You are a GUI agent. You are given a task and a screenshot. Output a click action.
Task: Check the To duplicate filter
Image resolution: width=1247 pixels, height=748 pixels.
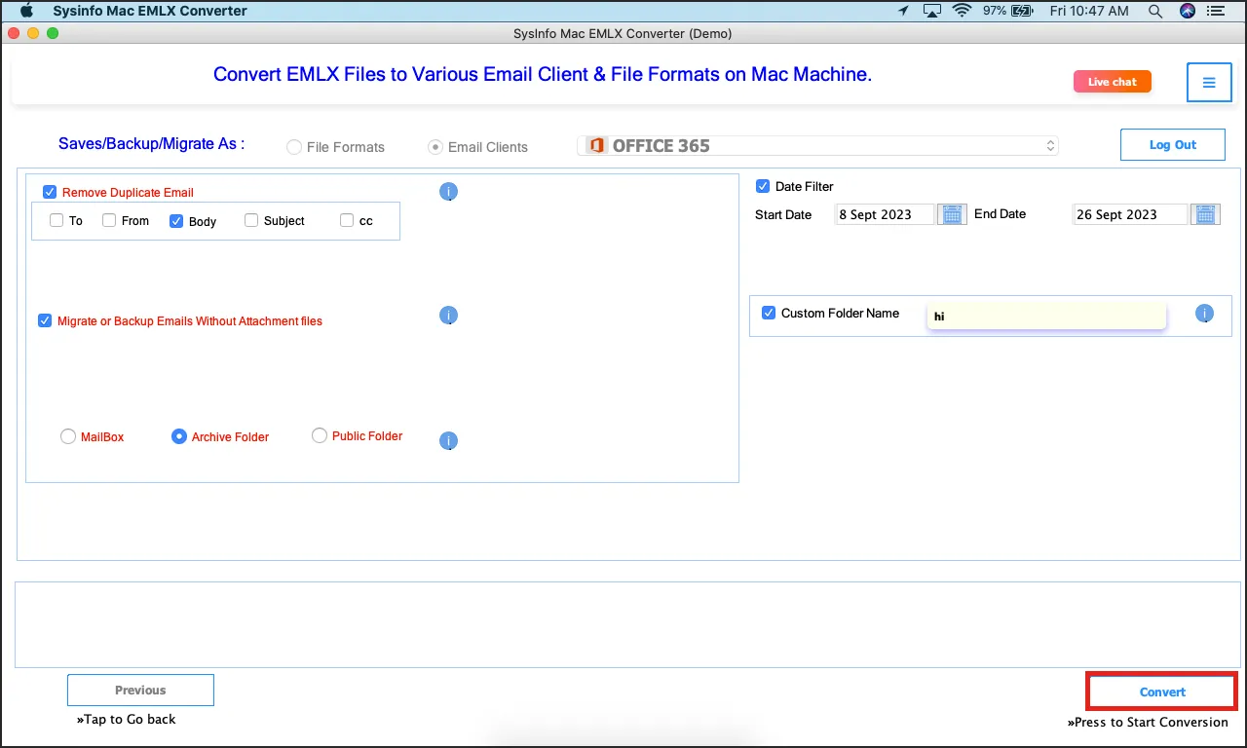(57, 220)
